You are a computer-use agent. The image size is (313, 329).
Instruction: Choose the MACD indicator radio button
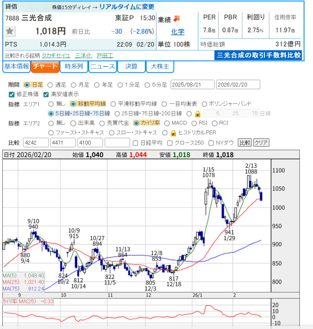pyautogui.click(x=167, y=123)
